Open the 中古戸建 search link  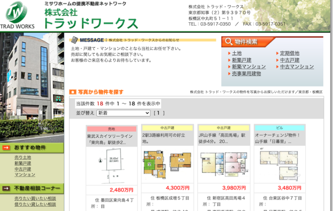click(x=290, y=60)
